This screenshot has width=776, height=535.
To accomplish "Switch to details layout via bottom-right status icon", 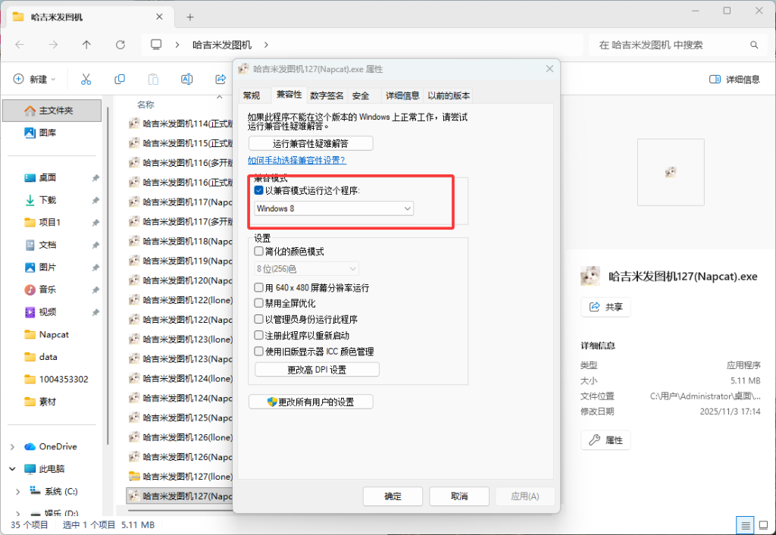I will (x=745, y=524).
